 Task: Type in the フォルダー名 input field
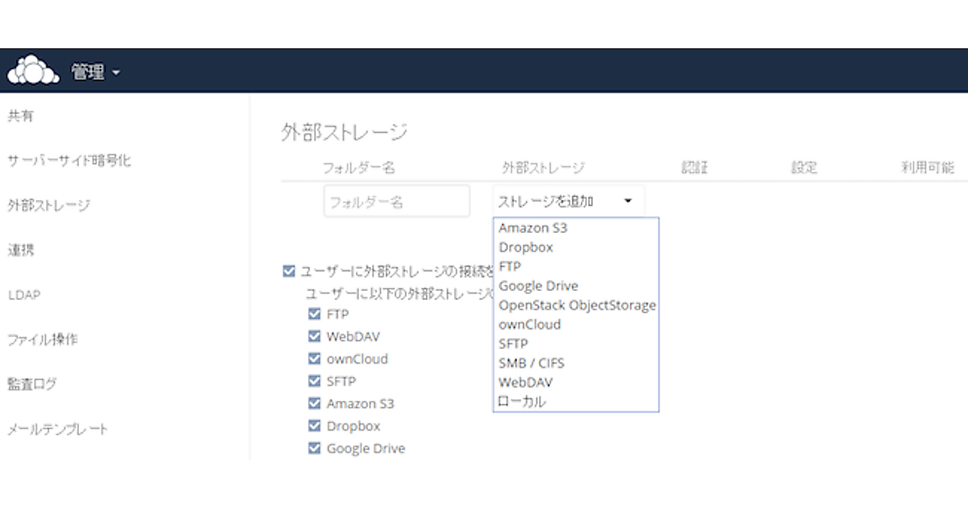[397, 202]
